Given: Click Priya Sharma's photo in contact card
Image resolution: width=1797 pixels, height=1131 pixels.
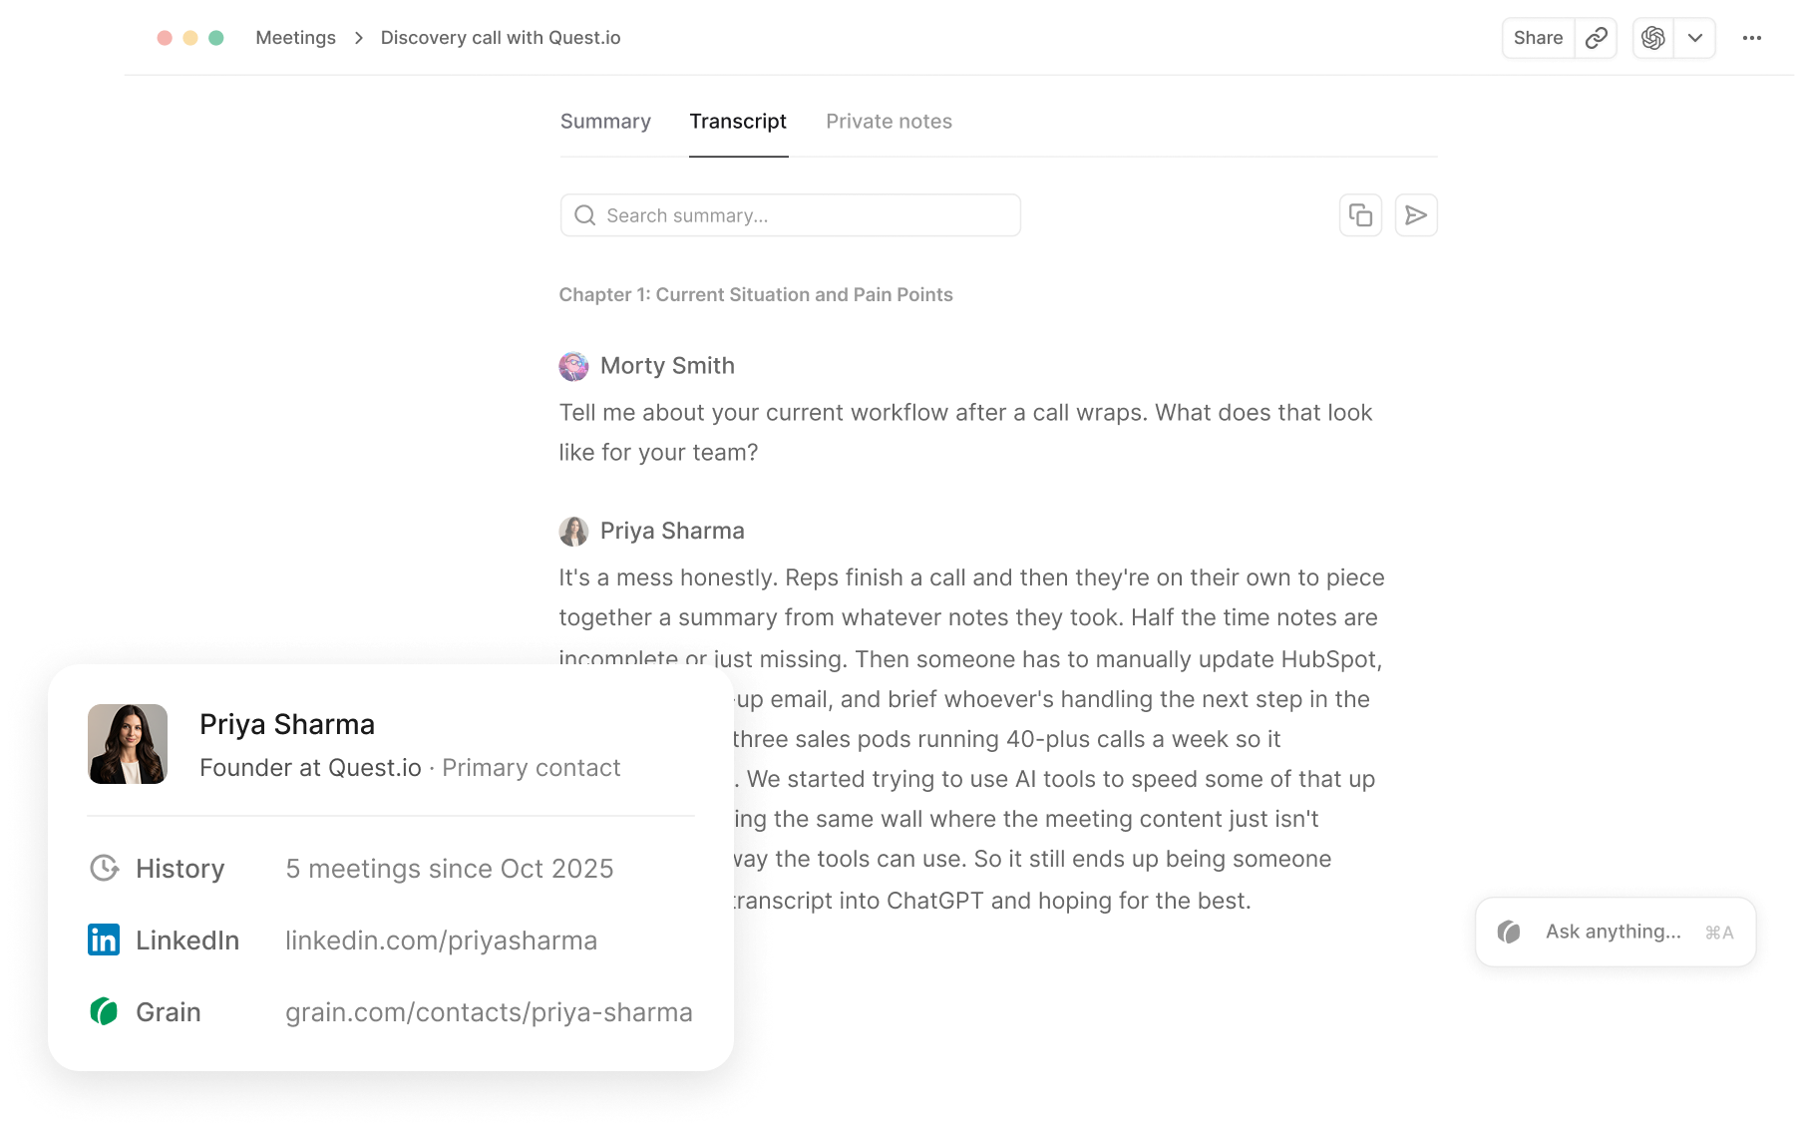Looking at the screenshot, I should point(128,744).
